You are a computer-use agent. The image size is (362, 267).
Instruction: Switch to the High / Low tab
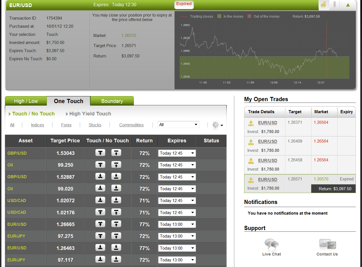coord(26,101)
